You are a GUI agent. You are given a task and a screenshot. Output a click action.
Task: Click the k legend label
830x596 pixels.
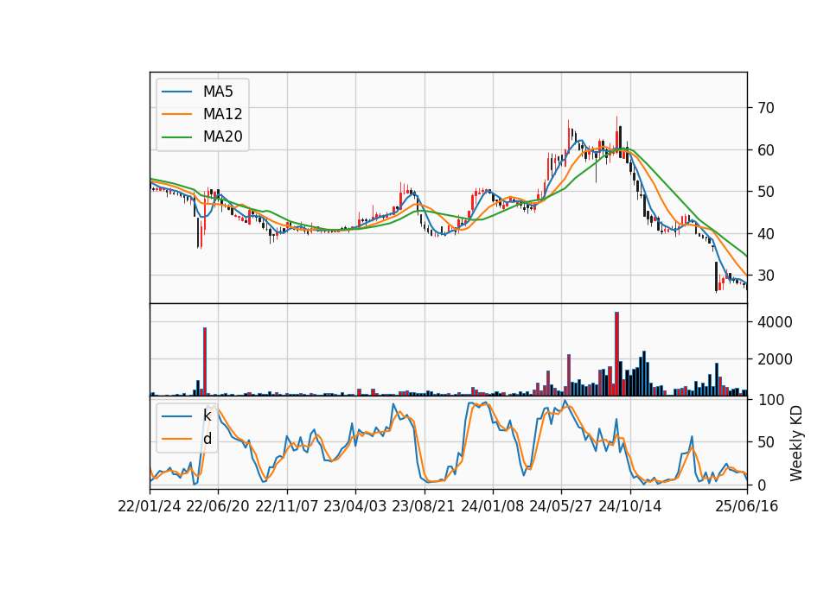[x=207, y=415]
